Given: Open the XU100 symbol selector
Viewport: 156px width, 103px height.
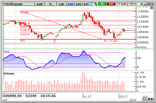Looking at the screenshot, I should (x=24, y=4).
